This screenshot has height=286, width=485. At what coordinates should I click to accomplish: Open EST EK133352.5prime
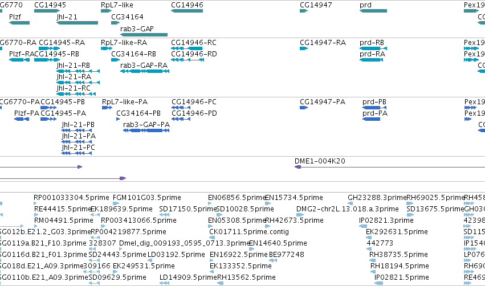point(241,266)
